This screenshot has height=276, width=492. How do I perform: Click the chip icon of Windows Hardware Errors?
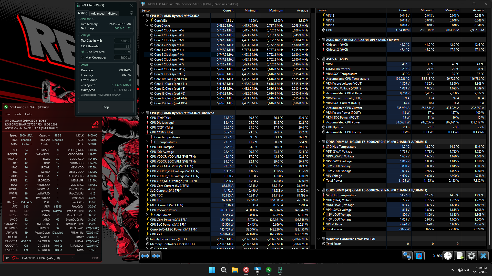coord(324,239)
